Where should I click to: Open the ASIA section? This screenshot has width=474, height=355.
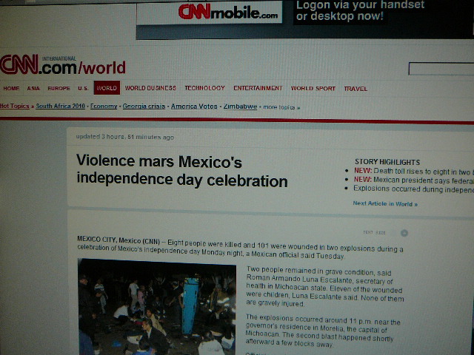(33, 89)
